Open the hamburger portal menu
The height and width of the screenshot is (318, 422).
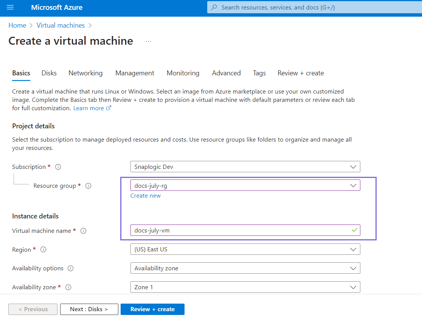pos(10,8)
